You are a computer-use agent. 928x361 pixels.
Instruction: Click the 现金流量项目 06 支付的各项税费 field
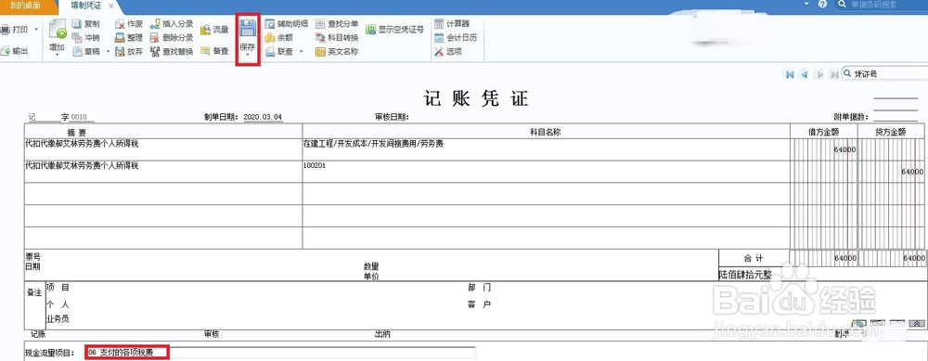click(280, 353)
